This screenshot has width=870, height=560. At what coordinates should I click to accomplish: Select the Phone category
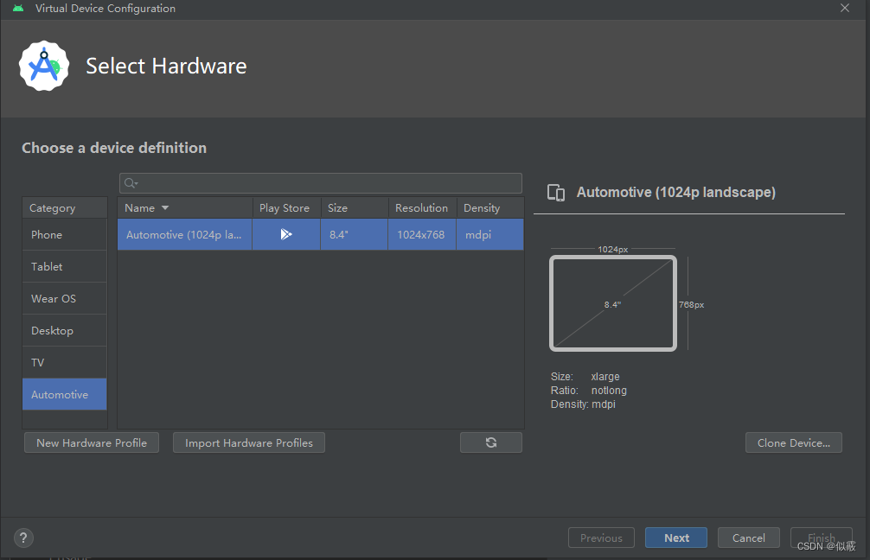pos(64,234)
